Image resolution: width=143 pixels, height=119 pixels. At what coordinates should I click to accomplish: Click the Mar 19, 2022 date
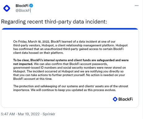pos(29,114)
